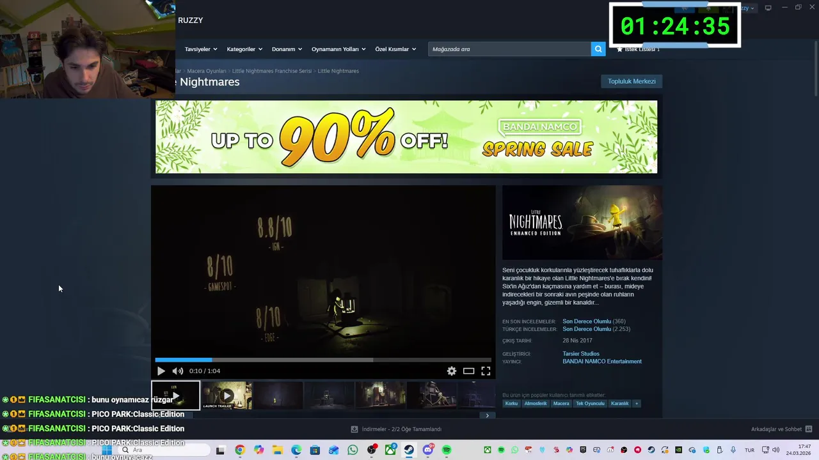Viewport: 819px width, 460px height.
Task: Open clock and date 17:47
Action: point(799,450)
